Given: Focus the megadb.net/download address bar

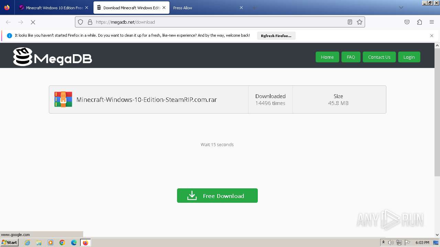Looking at the screenshot, I should coord(220,22).
